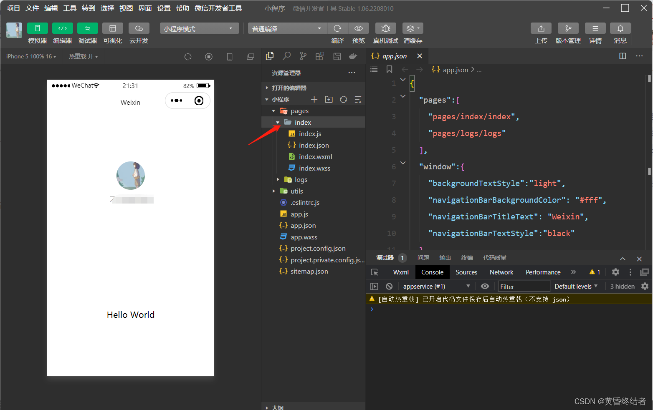Toggle the debugger (调试器) panel button

pyautogui.click(x=88, y=28)
